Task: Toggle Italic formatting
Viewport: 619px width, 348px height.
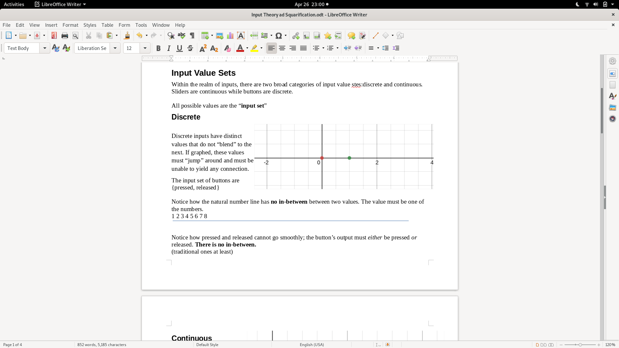Action: coord(169,48)
